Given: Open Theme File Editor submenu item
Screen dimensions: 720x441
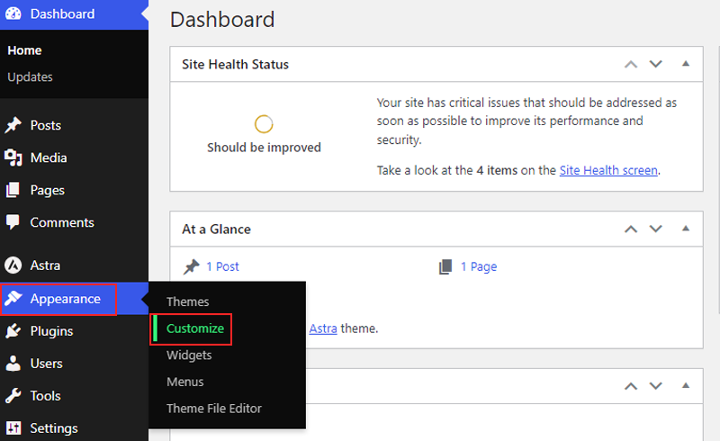Looking at the screenshot, I should [x=214, y=409].
